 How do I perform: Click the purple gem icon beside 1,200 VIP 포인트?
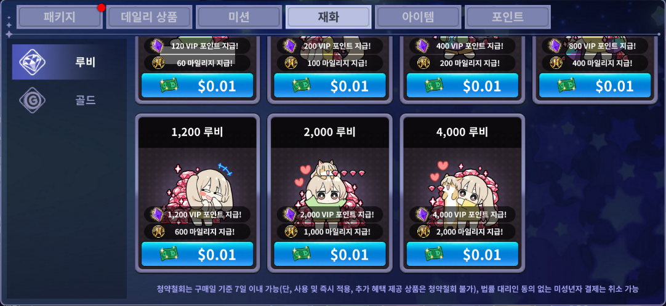(x=158, y=214)
